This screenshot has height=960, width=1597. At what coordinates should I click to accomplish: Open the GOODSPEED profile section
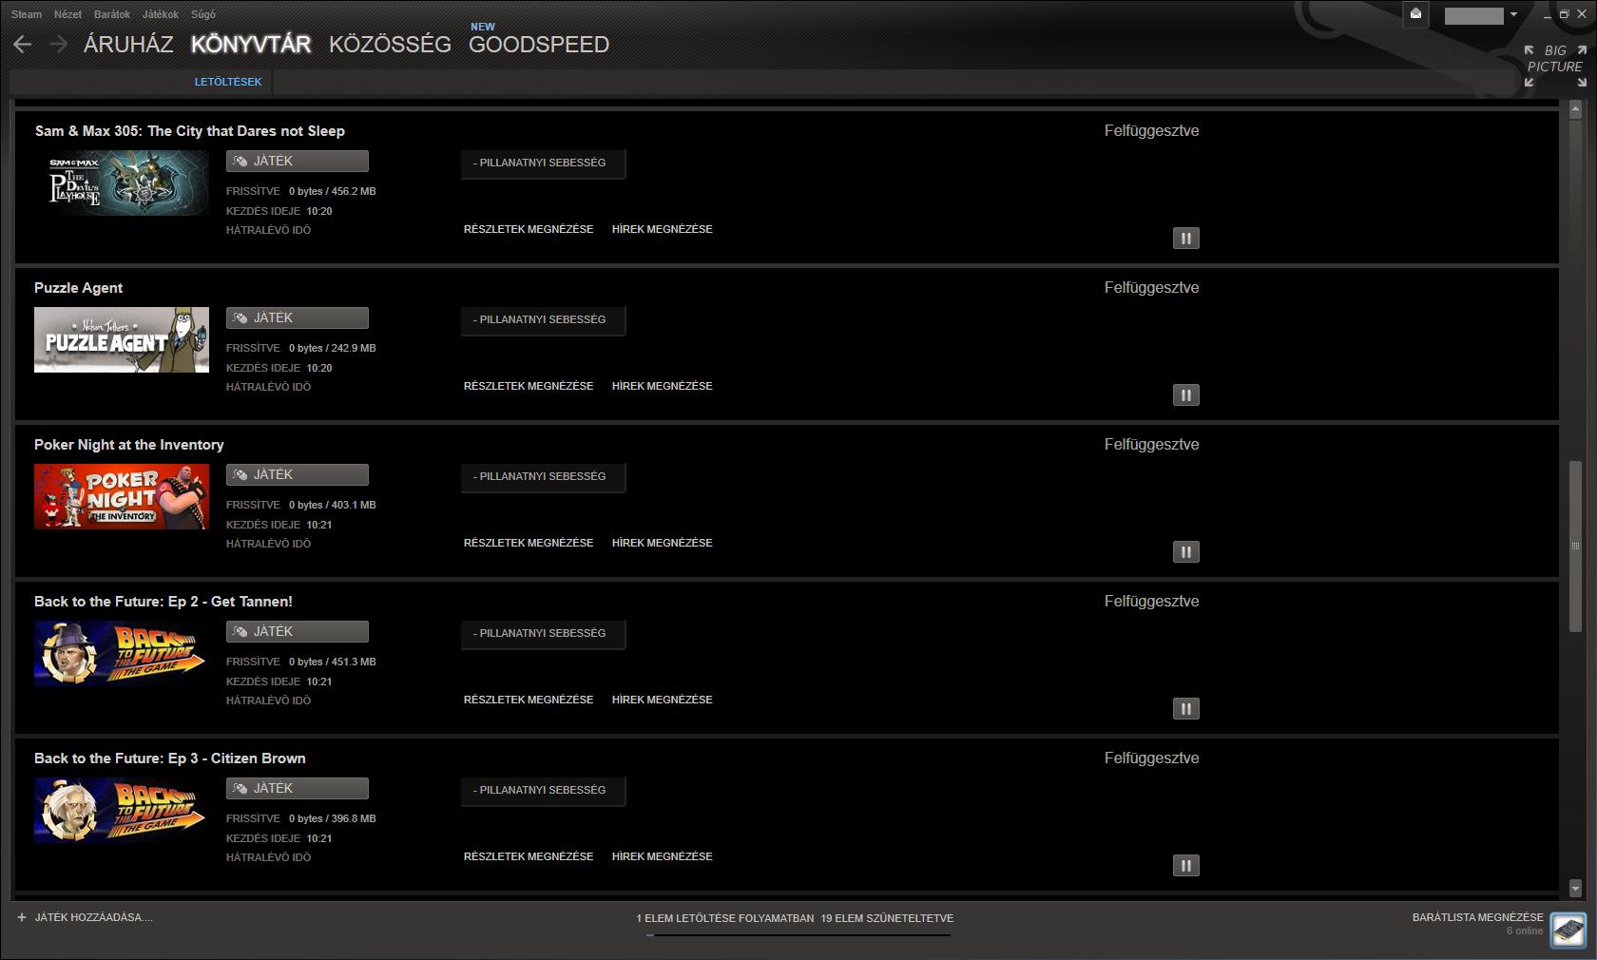tap(539, 44)
